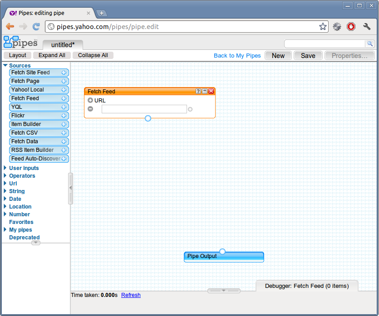379x316 pixels.
Task: Open help for Fetch Feed module
Action: point(198,91)
